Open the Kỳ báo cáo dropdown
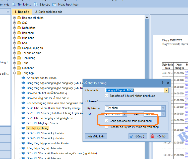This screenshot has width=188, height=159. (163, 108)
